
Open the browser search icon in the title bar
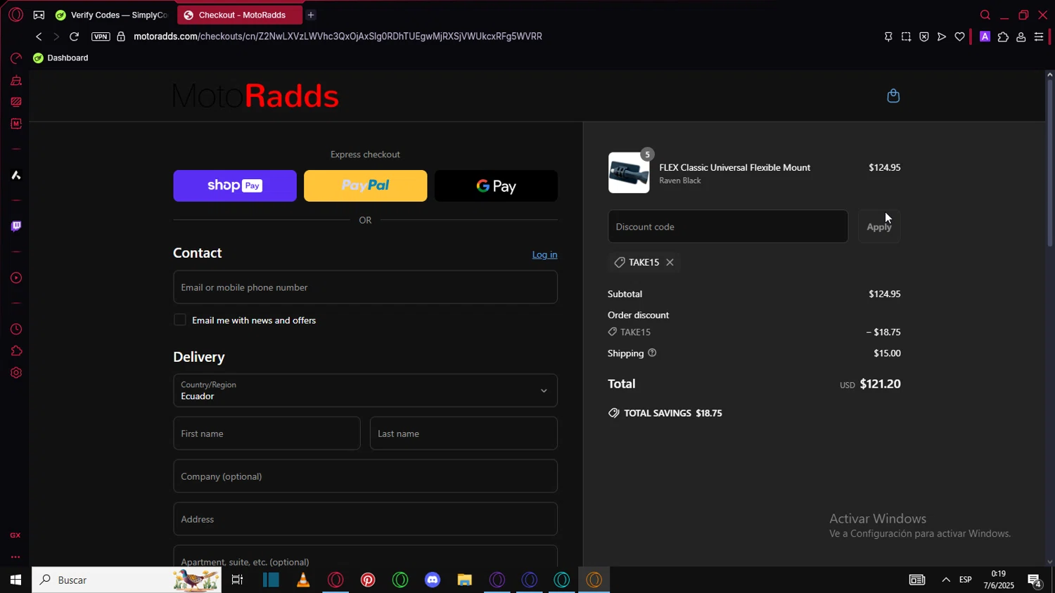[x=985, y=15]
